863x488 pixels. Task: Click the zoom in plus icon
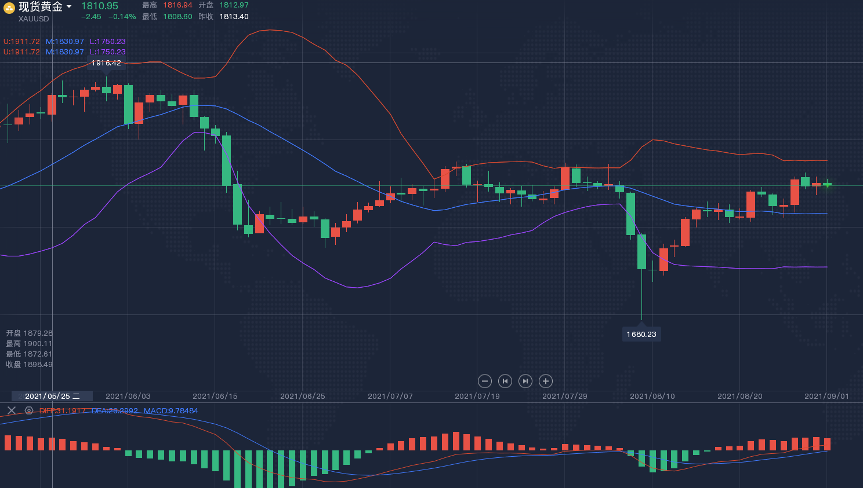point(545,381)
